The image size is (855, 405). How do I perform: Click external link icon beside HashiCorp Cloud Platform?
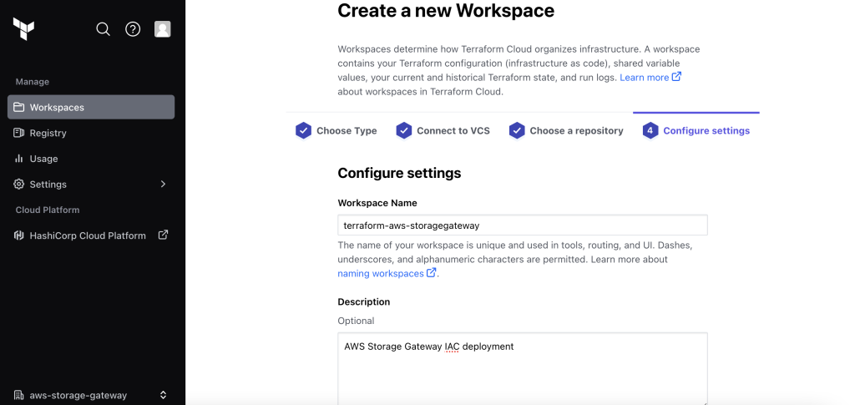[163, 235]
